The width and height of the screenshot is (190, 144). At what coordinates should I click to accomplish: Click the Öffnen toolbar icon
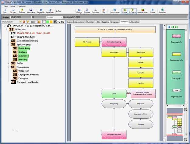click(22, 11)
